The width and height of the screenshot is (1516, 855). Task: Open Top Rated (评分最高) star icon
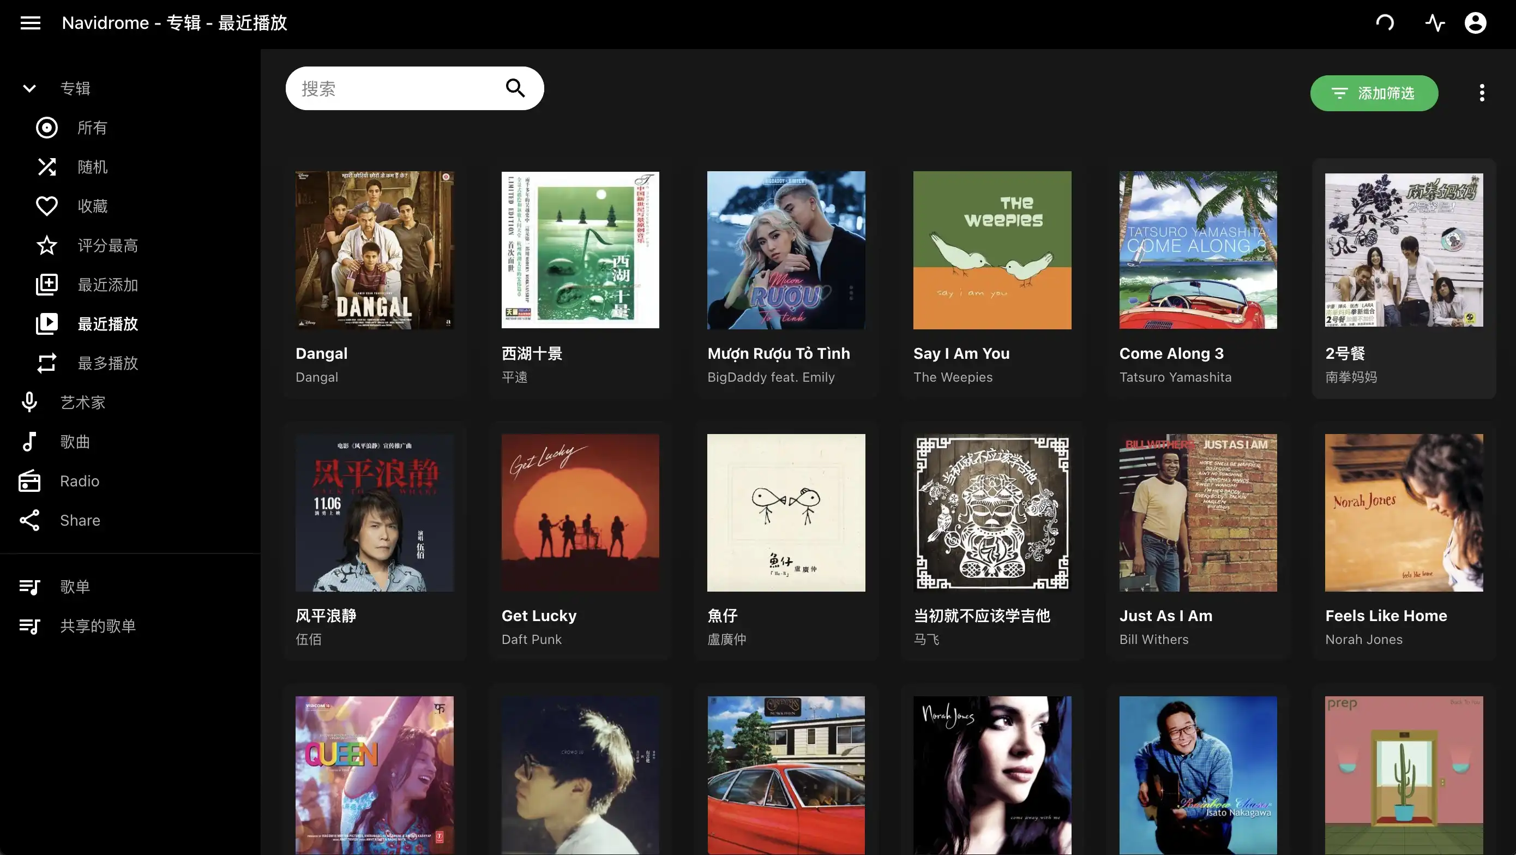coord(46,245)
